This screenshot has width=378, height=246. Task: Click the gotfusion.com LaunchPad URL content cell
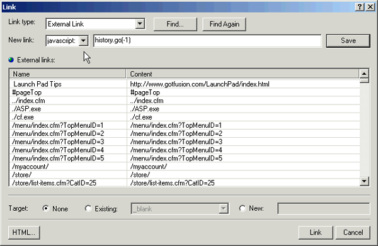click(x=243, y=84)
